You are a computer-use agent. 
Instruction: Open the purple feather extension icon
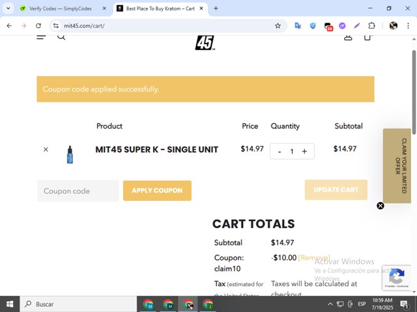(x=357, y=26)
